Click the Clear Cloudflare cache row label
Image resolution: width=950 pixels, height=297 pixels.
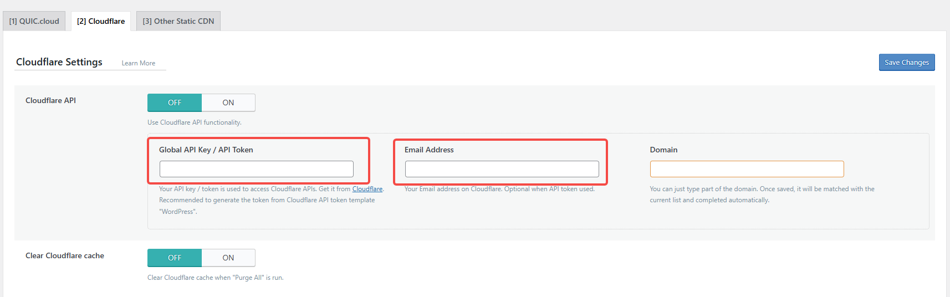(x=65, y=255)
